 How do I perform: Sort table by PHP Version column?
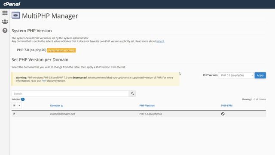147,105
